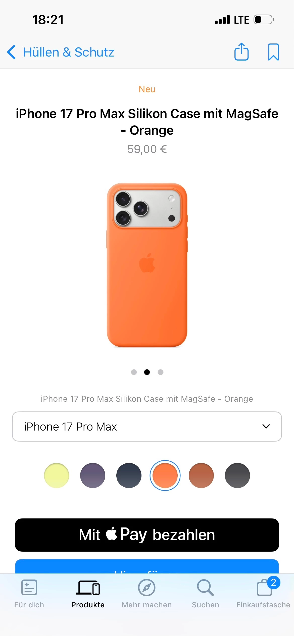294x636 pixels.
Task: Select the current middle page dot
Action: (x=147, y=372)
